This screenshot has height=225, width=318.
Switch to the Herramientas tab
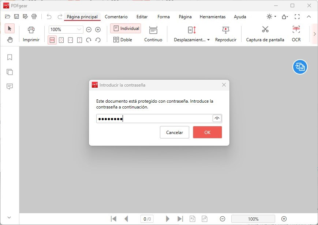pos(213,17)
